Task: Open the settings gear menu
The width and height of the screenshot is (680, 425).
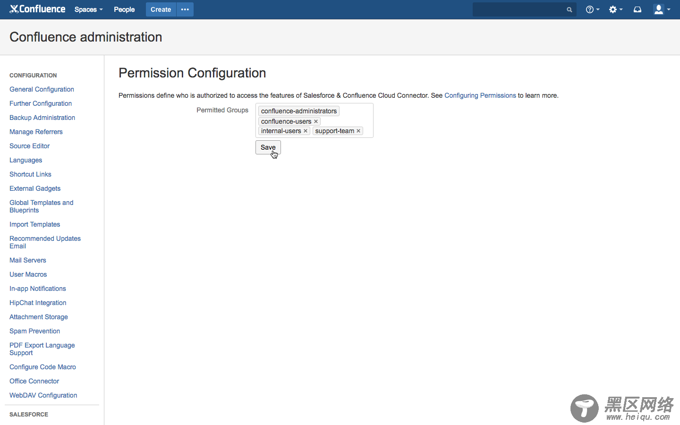Action: coord(615,9)
